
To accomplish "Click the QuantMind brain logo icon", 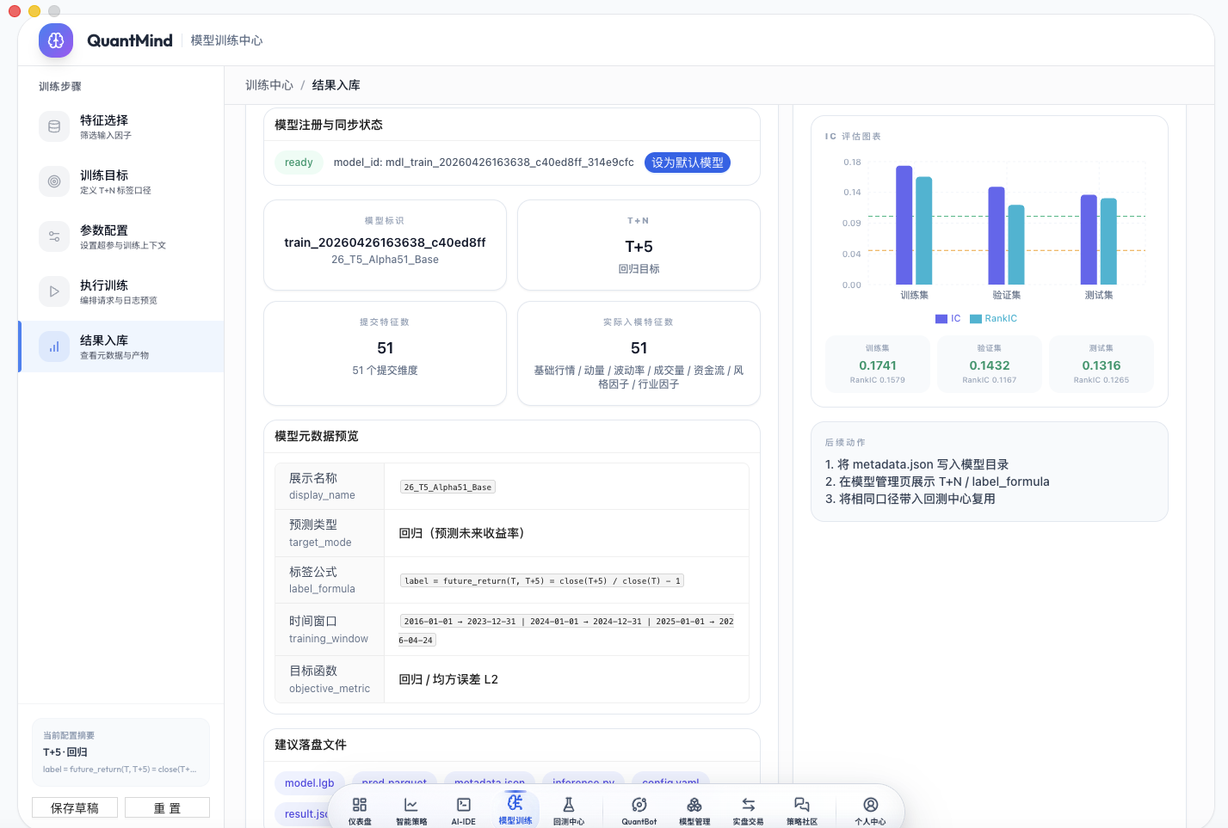I will 56,40.
